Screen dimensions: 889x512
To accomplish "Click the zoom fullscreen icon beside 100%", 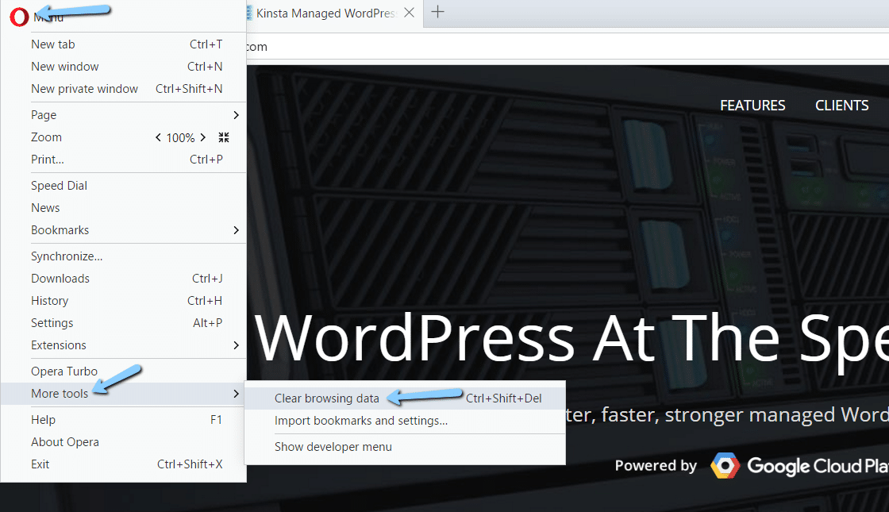I will coord(224,137).
